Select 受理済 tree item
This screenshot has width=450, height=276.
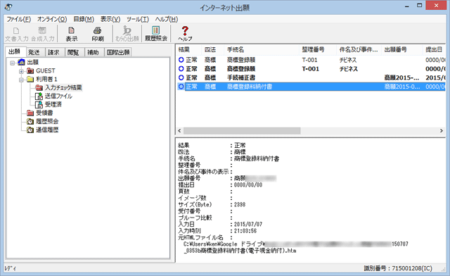pos(53,104)
